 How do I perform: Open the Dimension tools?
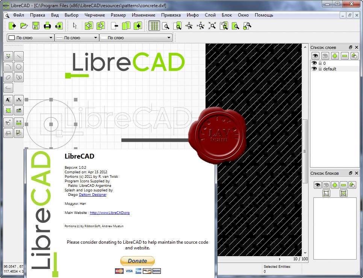[19, 100]
